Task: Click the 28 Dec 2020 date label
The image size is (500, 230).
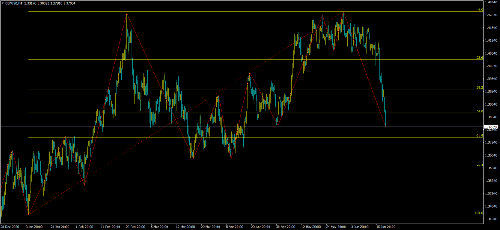Action: click(9, 227)
